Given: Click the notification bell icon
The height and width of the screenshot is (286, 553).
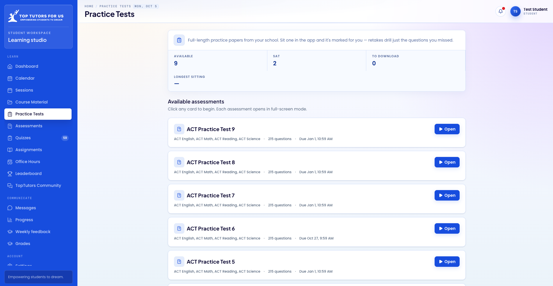Looking at the screenshot, I should point(501,11).
